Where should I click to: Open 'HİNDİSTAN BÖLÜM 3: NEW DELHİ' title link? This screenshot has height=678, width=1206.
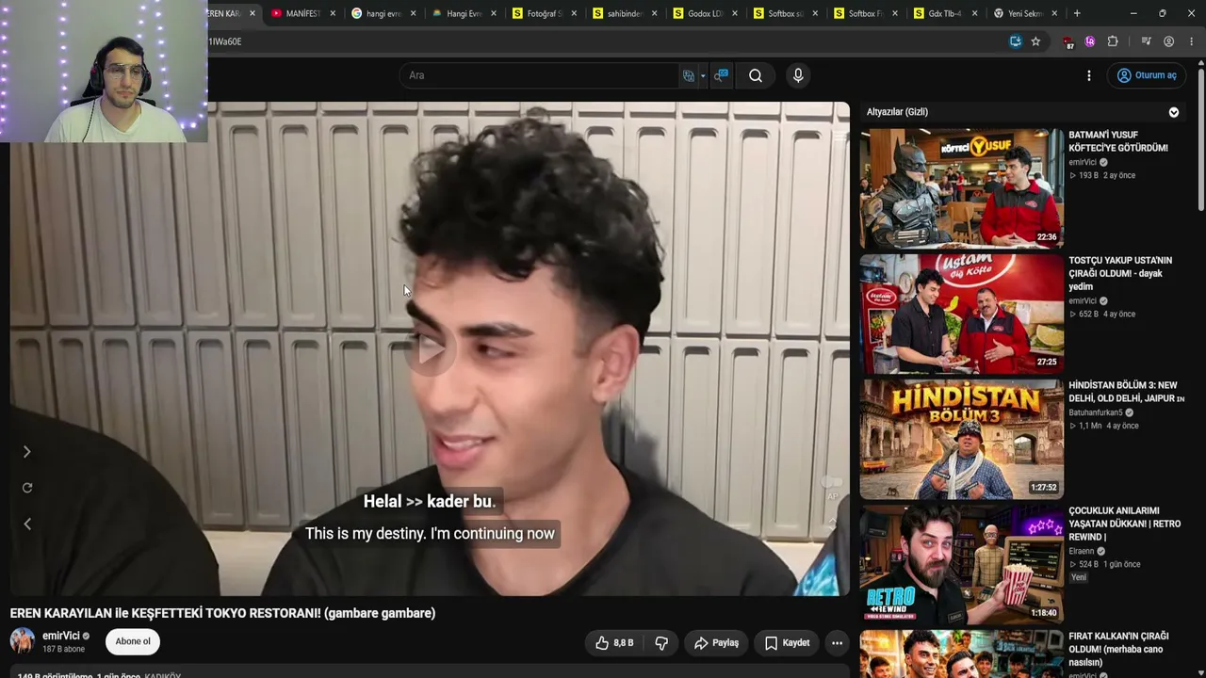[x=1126, y=392]
